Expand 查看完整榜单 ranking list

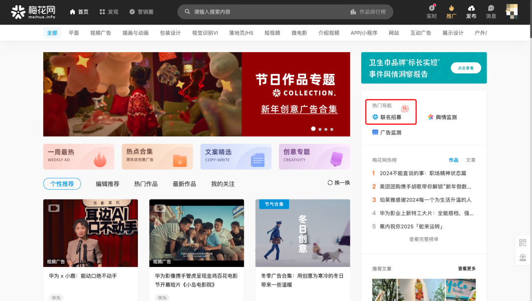pos(424,239)
